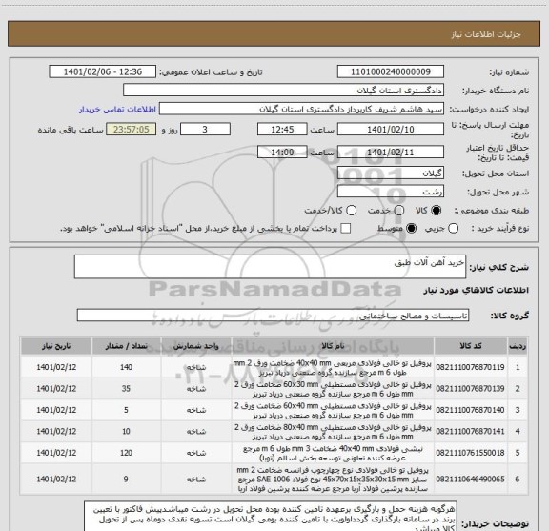Screen dimensions: 549x531
Task: Click the delivery province field گیلان
Action: 391,174
